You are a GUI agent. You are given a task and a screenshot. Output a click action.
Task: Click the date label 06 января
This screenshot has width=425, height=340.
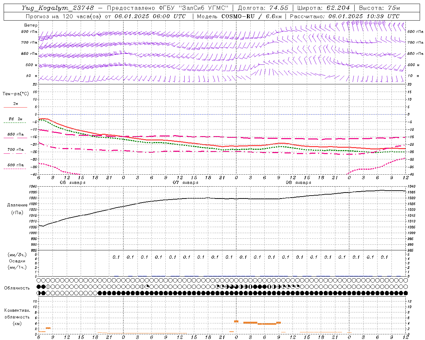(72, 183)
